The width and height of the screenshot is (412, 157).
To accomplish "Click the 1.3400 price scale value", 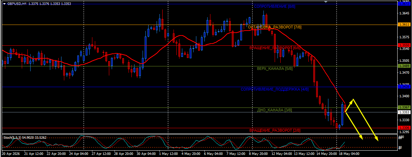I will [x=404, y=96].
